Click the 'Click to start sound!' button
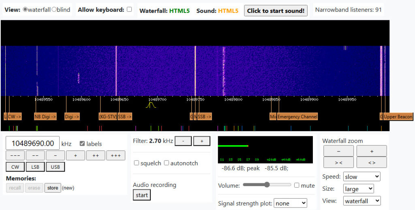Screen dimensions: 415x210 (276, 11)
